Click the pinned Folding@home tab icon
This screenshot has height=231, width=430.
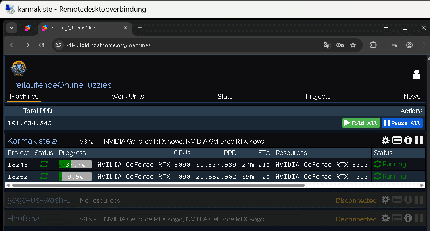(x=28, y=28)
